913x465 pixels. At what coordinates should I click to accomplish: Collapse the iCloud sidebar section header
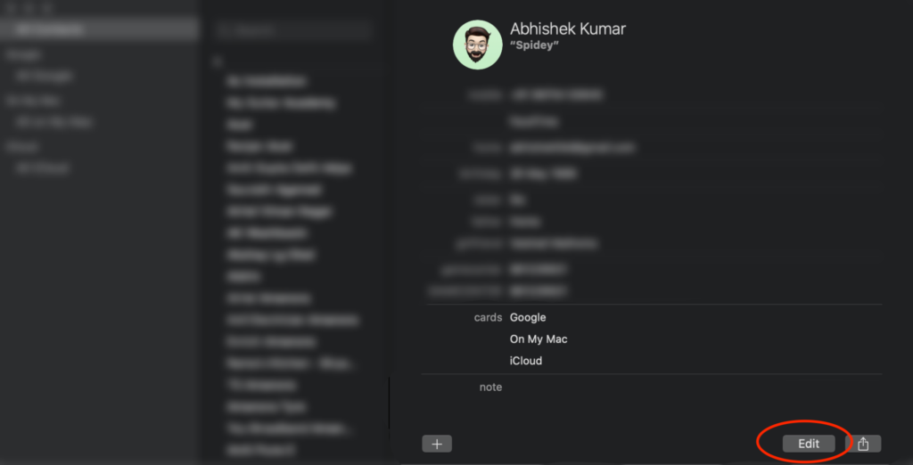21,147
